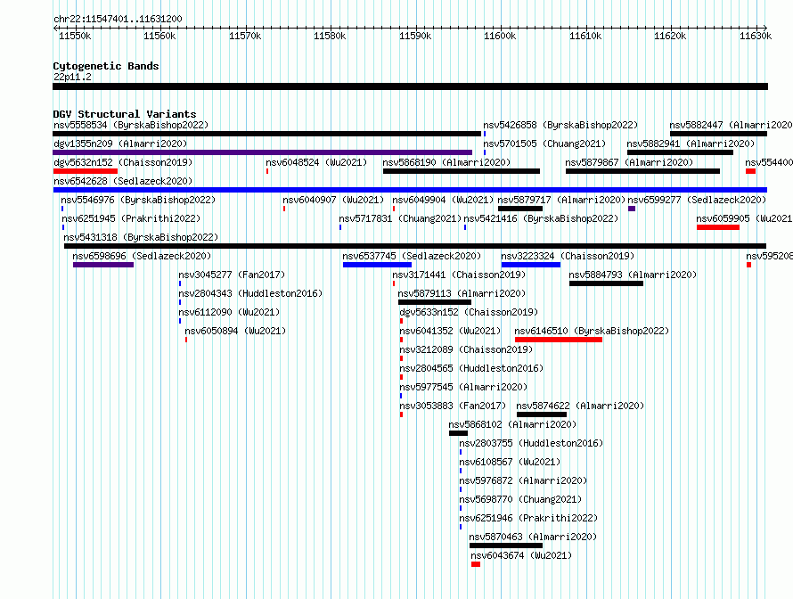
Task: Click the nsv6059905 red variant bar
Action: click(x=718, y=227)
